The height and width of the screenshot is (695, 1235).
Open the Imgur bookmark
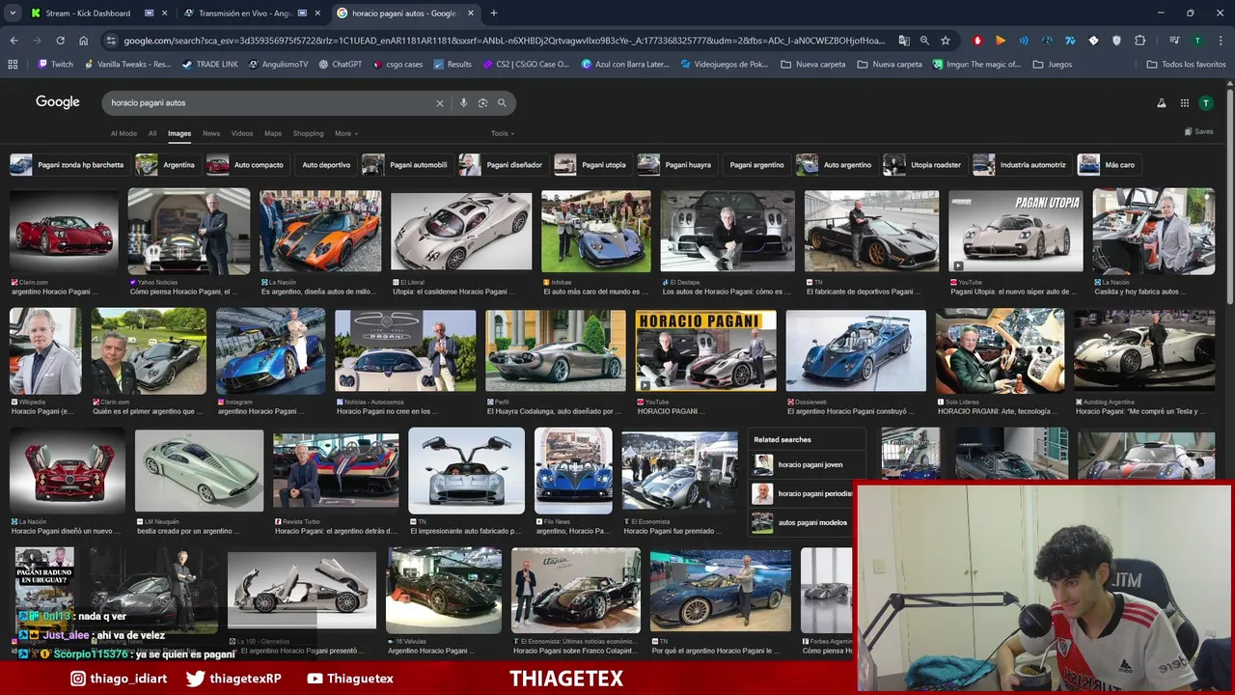pyautogui.click(x=976, y=64)
